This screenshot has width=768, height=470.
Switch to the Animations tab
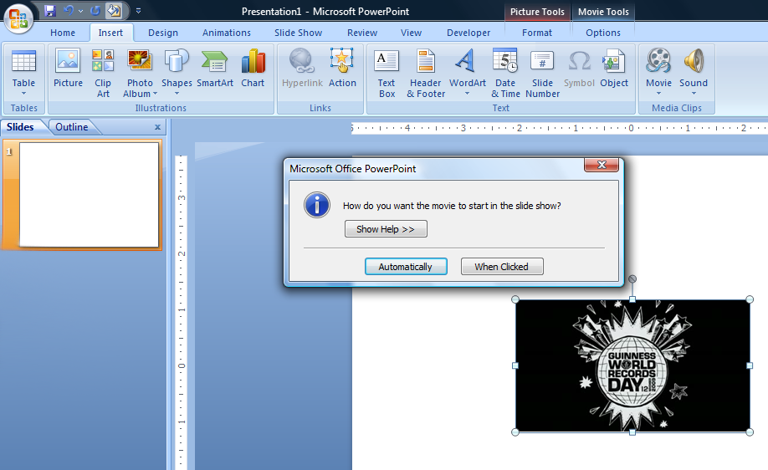[226, 33]
